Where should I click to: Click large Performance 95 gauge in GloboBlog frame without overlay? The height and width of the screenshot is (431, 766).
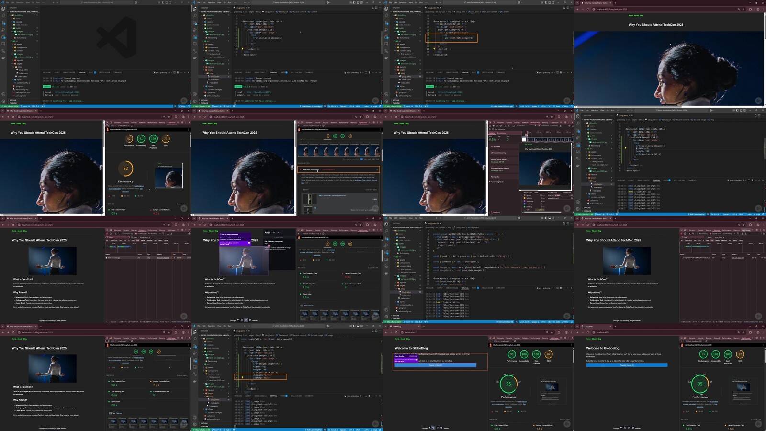pos(700,384)
